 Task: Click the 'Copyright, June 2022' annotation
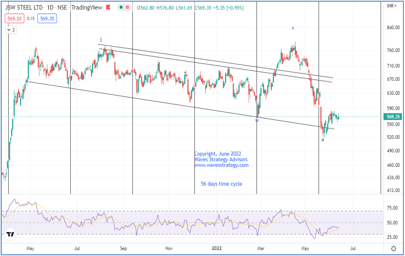(x=218, y=154)
